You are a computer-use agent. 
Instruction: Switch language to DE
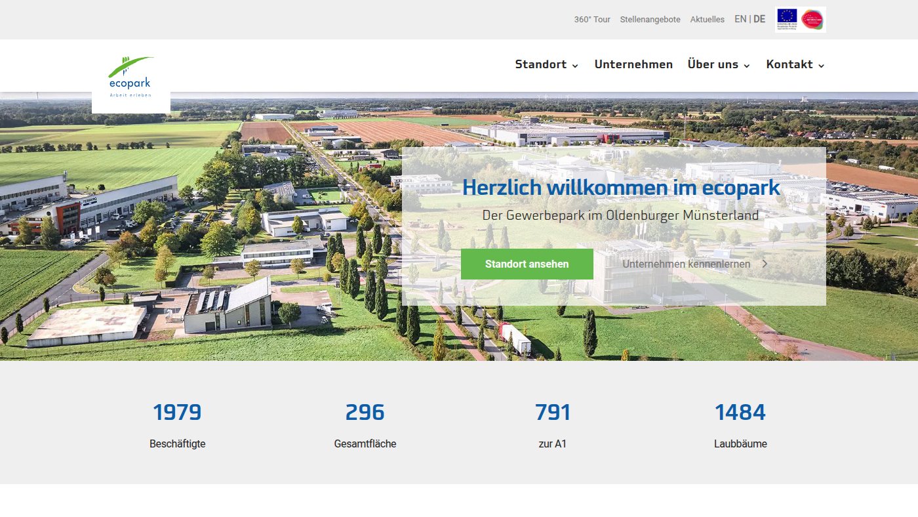(759, 19)
